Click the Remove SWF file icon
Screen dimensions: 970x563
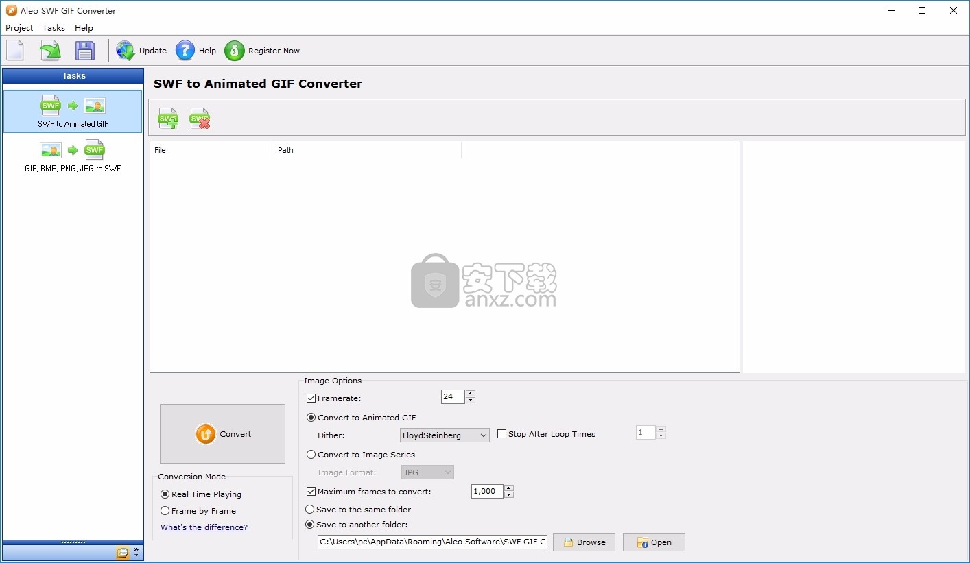pos(200,118)
